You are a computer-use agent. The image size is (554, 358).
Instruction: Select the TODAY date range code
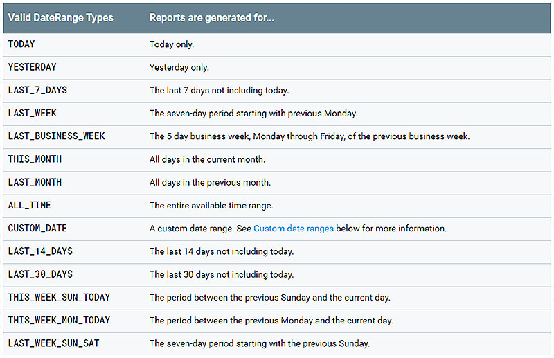(21, 44)
